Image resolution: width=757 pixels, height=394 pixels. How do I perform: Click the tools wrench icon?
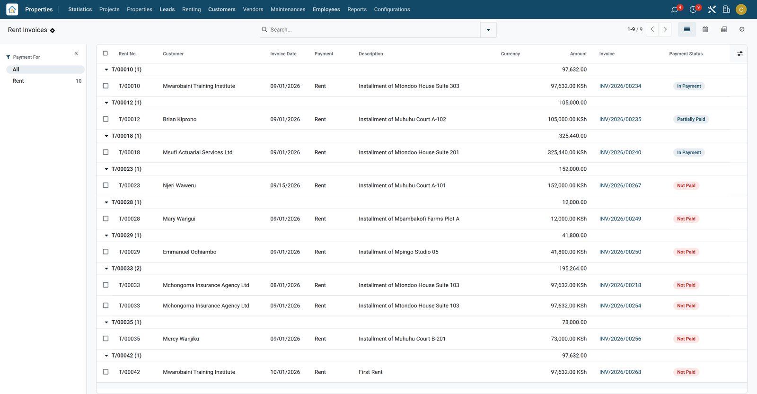[712, 9]
